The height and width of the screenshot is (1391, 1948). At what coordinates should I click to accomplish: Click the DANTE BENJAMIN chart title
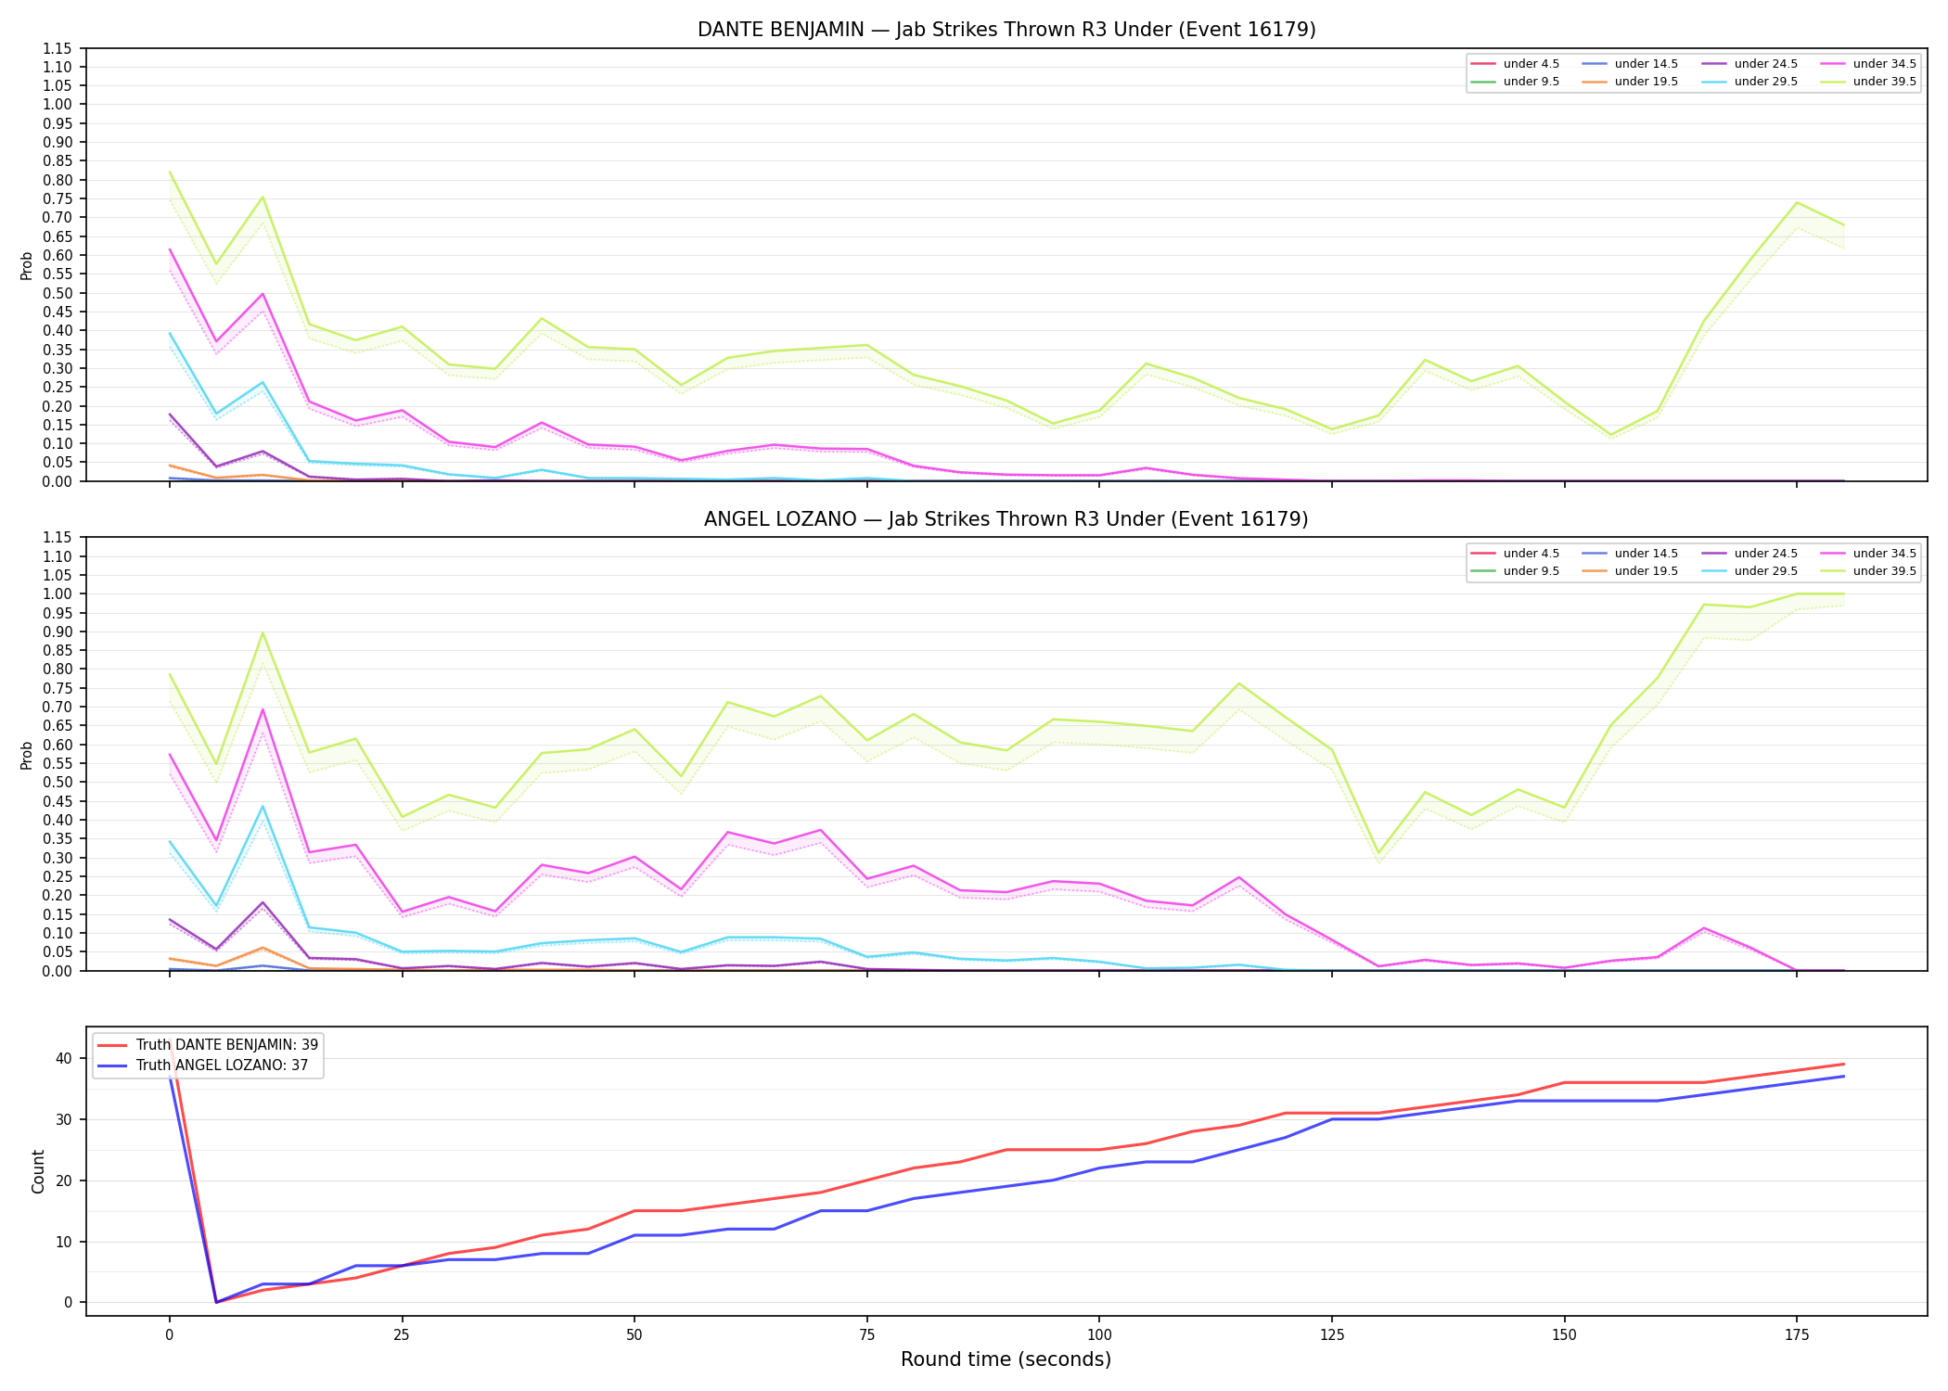(1006, 30)
